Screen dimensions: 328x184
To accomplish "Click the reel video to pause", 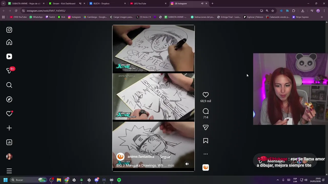I will click(x=153, y=98).
